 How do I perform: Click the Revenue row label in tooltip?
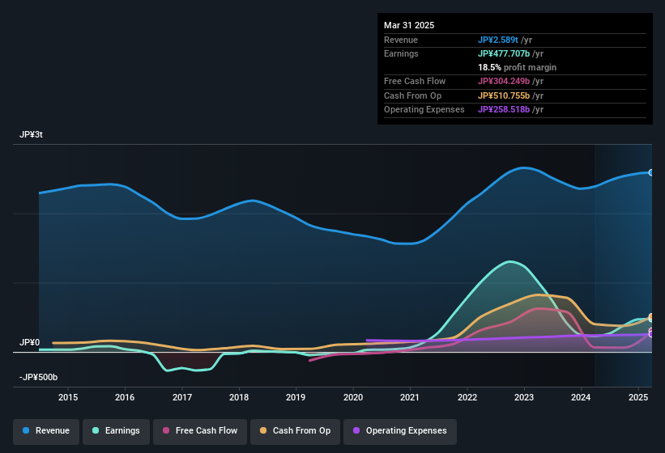pos(401,40)
